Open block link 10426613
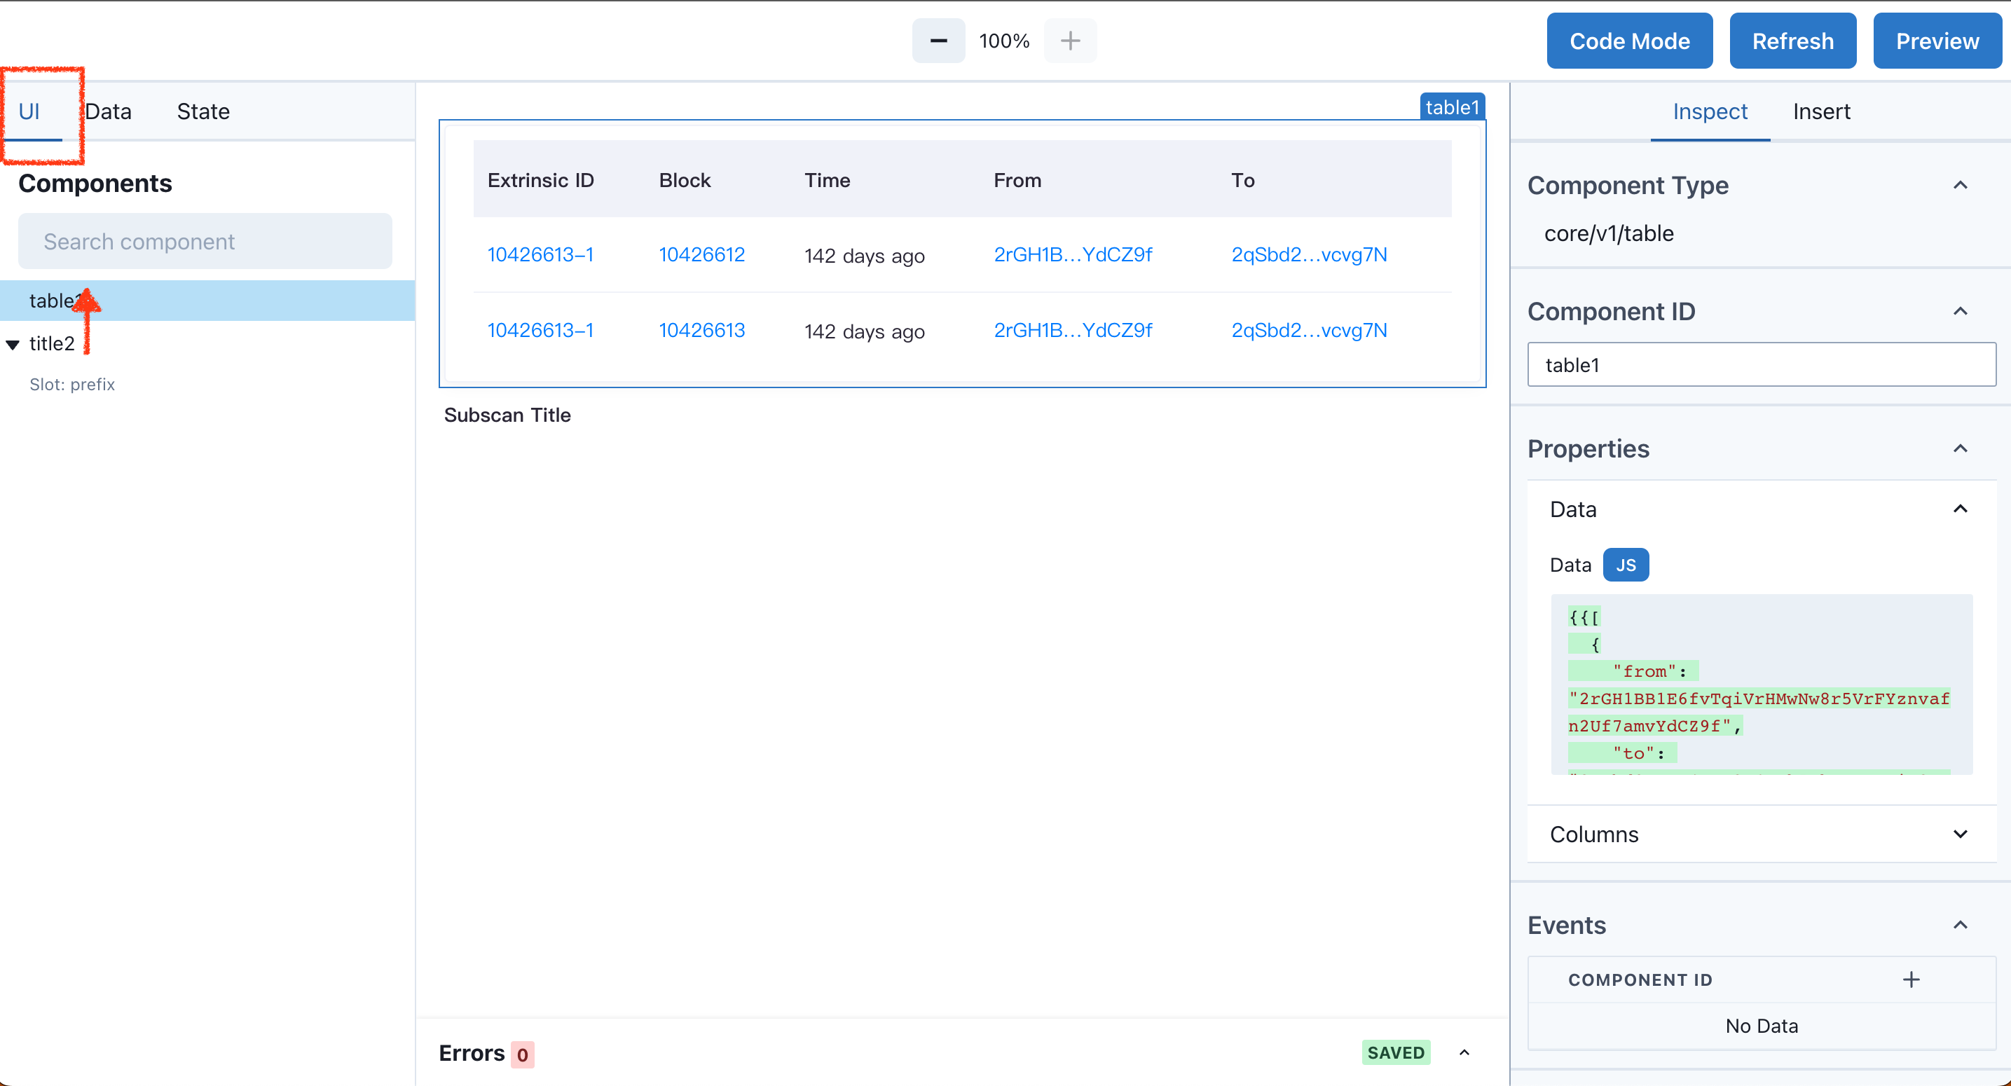 (702, 330)
